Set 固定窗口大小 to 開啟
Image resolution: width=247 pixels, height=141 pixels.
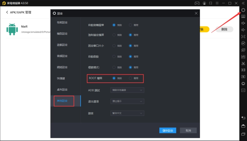114,46
